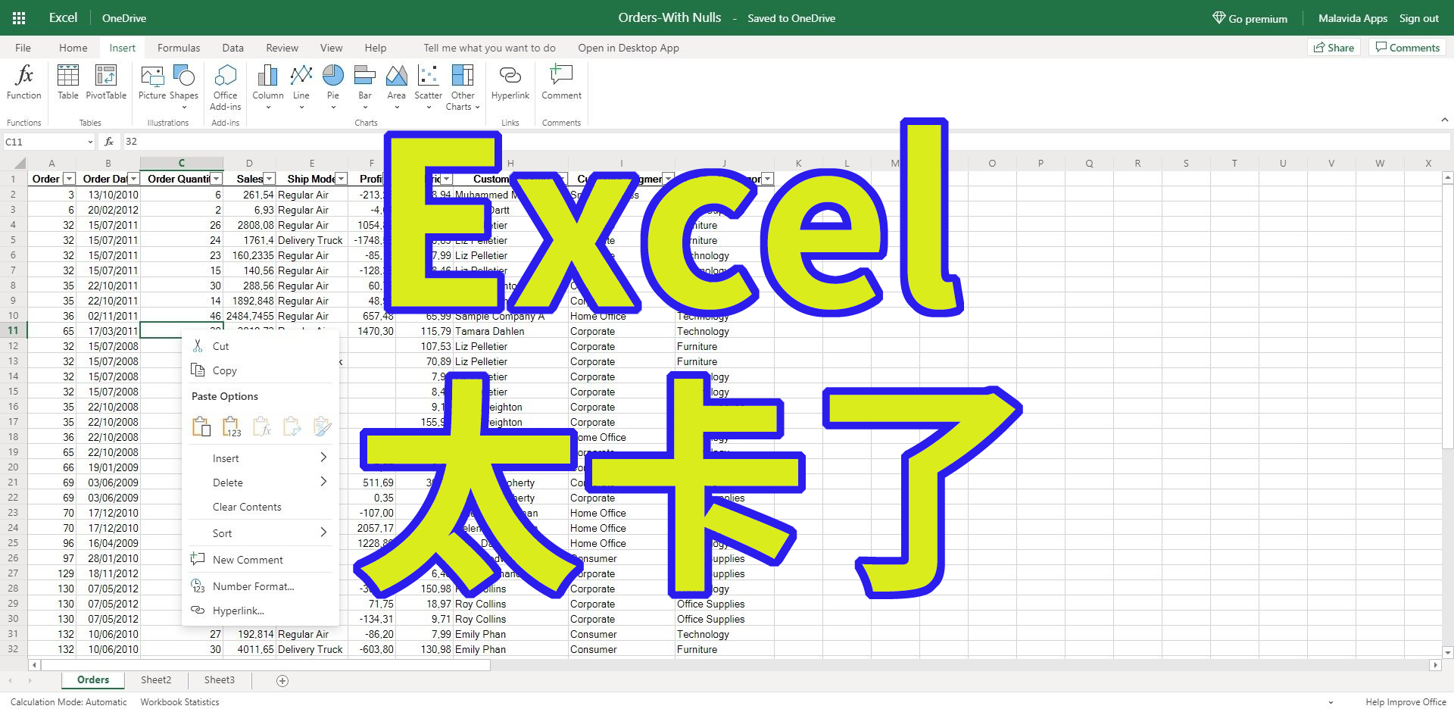Expand the Delete submenu in context menu
Image resolution: width=1454 pixels, height=709 pixels.
(x=323, y=482)
